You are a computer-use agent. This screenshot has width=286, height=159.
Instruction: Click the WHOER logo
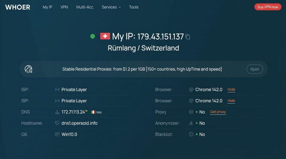coord(18,7)
